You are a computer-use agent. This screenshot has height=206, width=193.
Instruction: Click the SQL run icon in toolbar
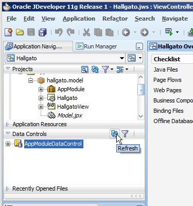point(169,32)
